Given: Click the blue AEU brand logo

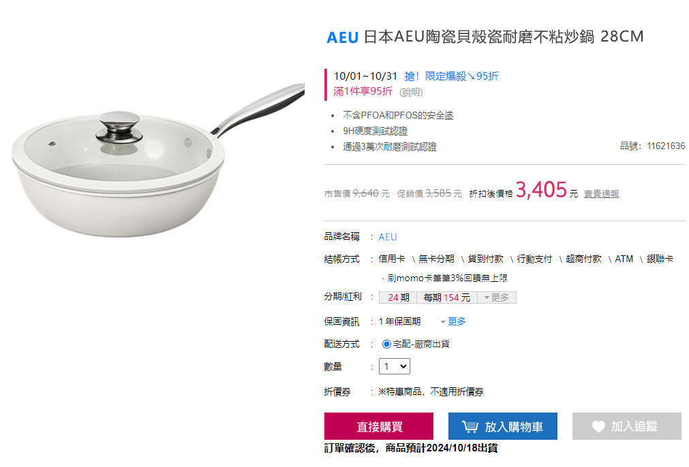Looking at the screenshot, I should tap(343, 37).
